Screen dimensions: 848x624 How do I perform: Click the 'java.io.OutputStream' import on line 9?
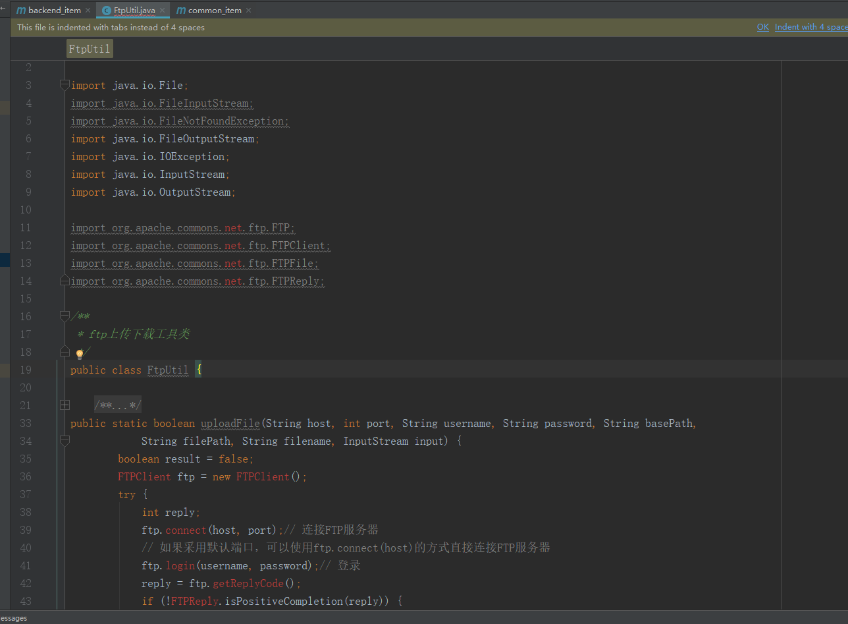pyautogui.click(x=174, y=192)
